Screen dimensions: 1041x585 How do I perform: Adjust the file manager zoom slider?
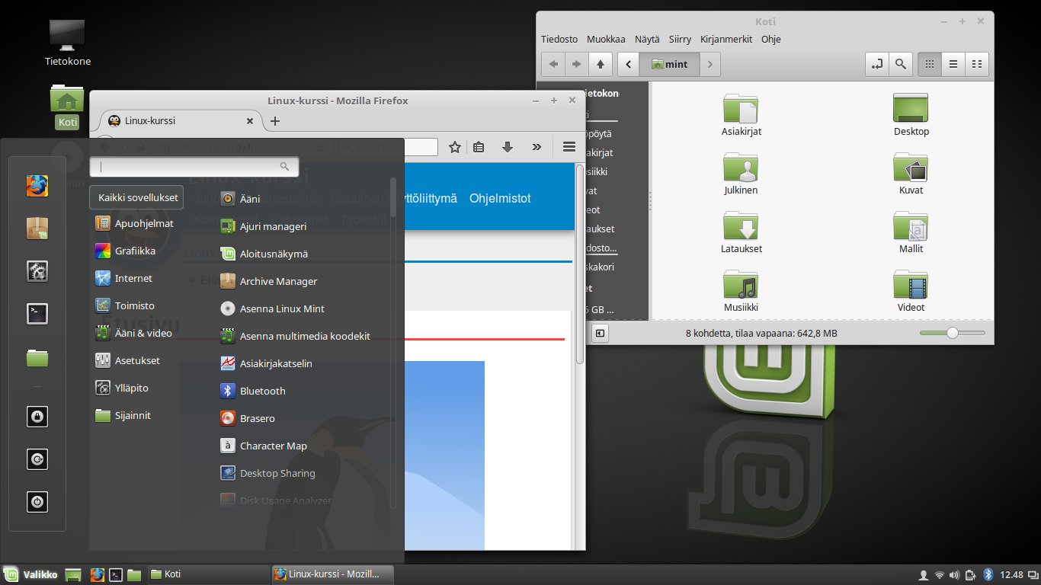(x=952, y=333)
